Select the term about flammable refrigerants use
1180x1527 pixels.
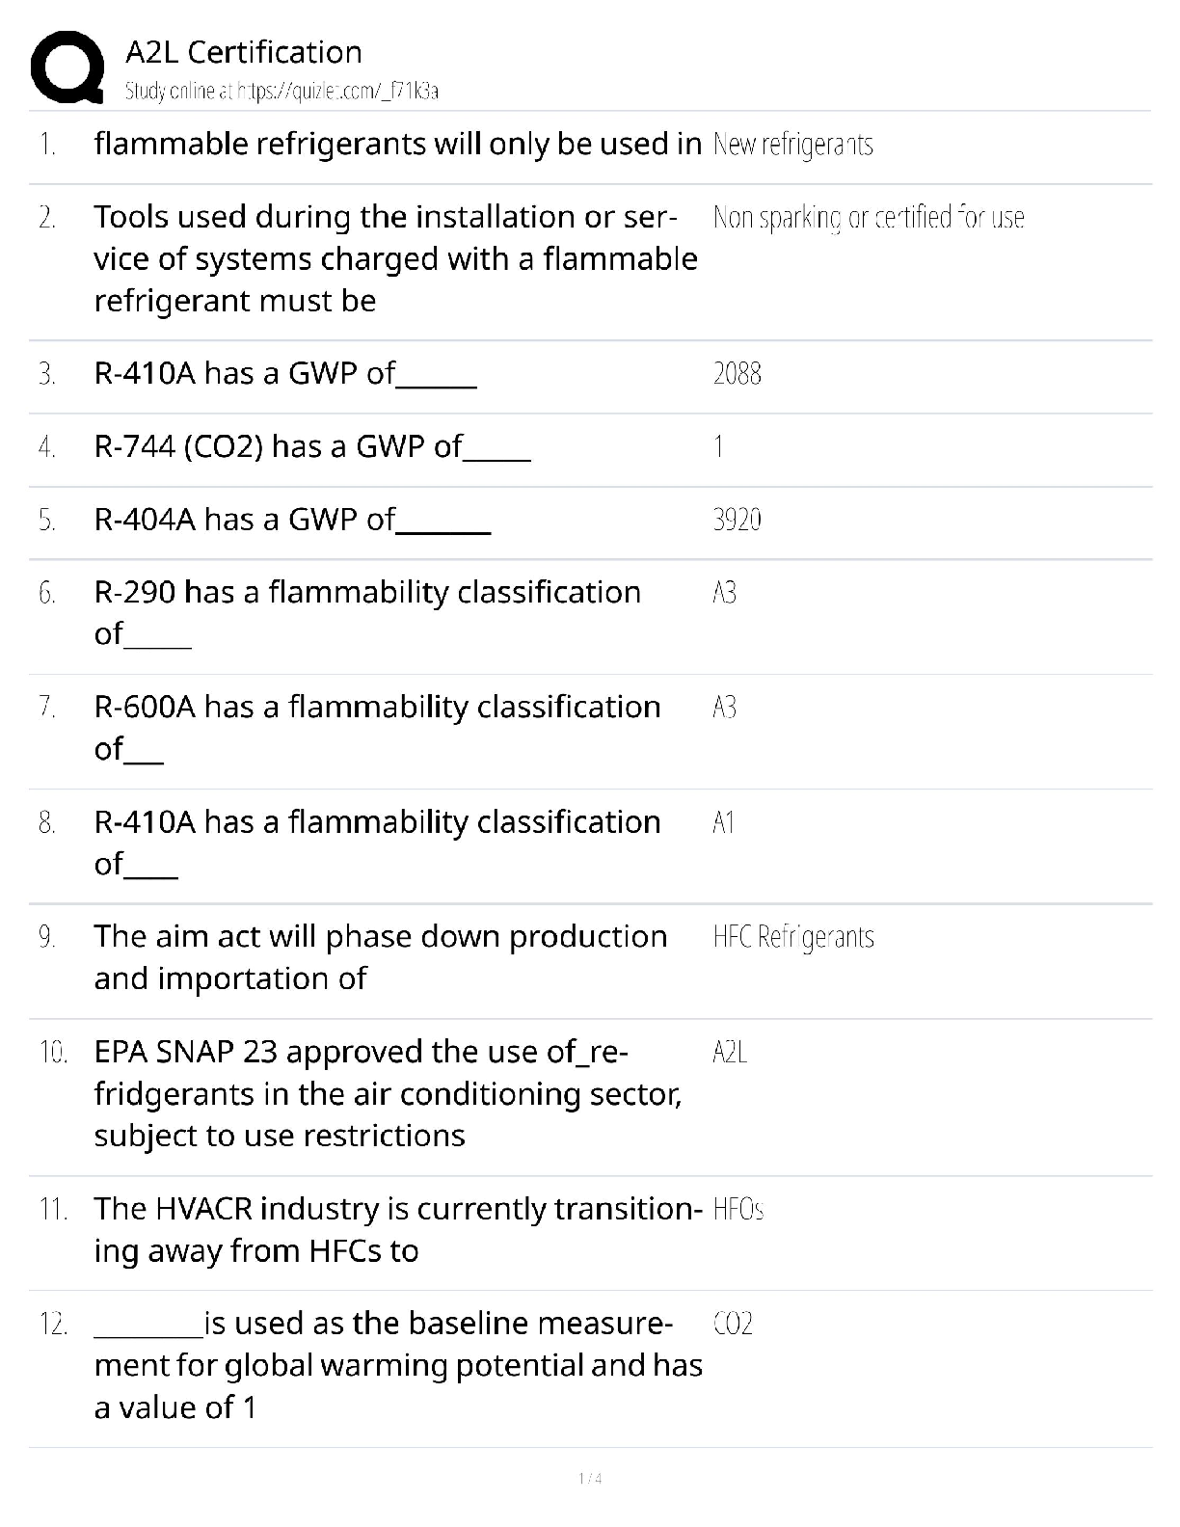click(397, 144)
